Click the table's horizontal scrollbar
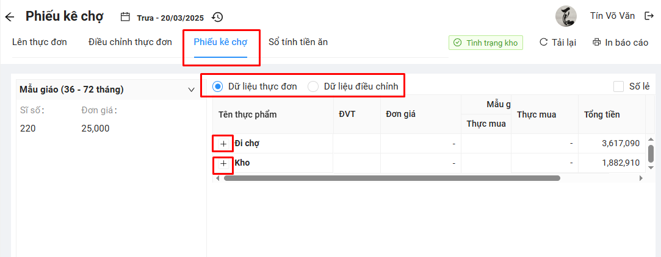This screenshot has height=257, width=661. click(x=391, y=178)
